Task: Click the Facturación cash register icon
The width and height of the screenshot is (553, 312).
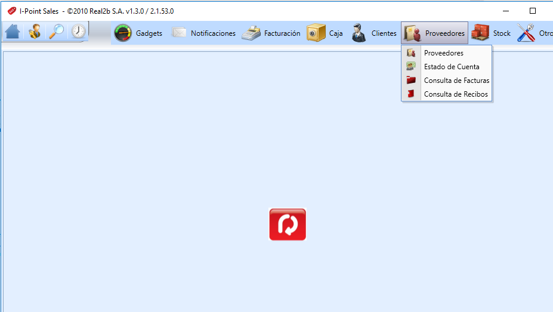Action: point(251,33)
